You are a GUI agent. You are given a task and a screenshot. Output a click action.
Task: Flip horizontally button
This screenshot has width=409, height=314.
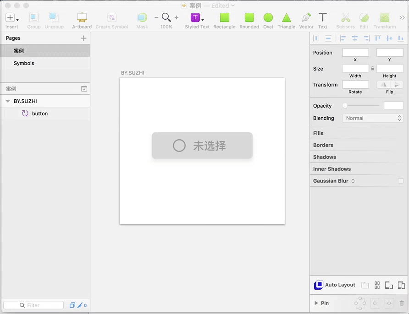[383, 84]
